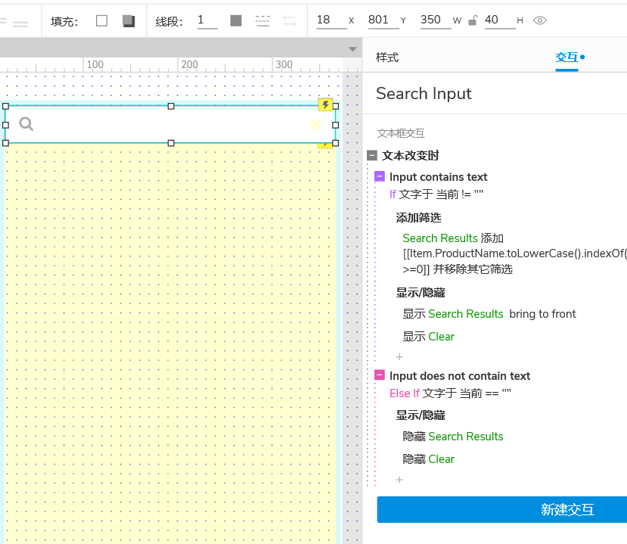This screenshot has width=627, height=544.
Task: Click the yellow lightning interaction badge
Action: pos(325,105)
